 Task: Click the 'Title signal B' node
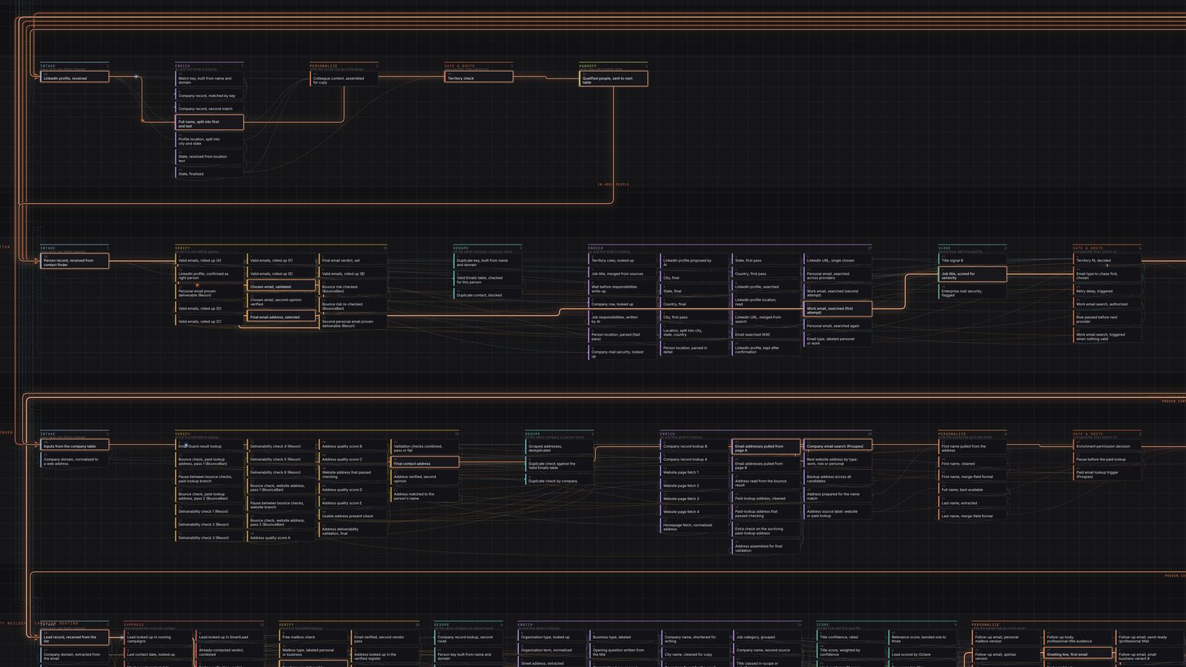coord(973,259)
